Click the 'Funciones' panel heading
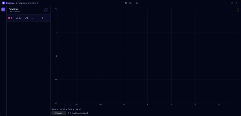241x116 pixels. coord(14,9)
